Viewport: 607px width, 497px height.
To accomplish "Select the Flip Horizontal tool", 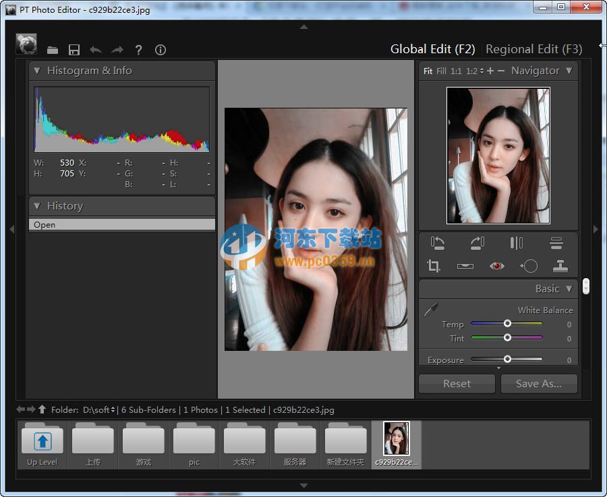I will tap(516, 242).
